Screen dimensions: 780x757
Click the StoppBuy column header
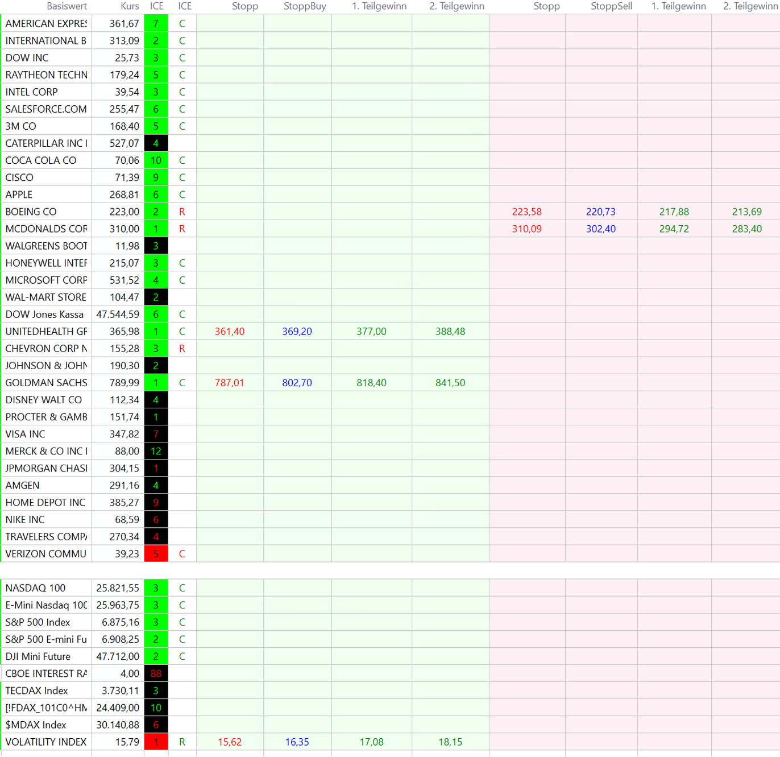click(x=305, y=6)
